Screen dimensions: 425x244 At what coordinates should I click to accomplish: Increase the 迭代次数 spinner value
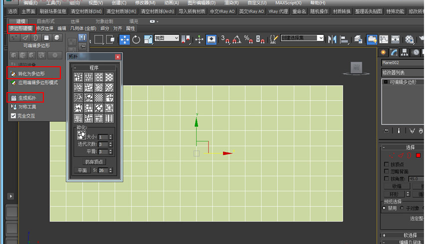point(111,143)
